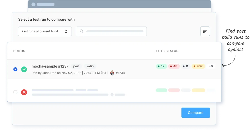Screen dimensions: 250x130
Task: Click the mocha-sample #1237 build name
Action: point(50,66)
